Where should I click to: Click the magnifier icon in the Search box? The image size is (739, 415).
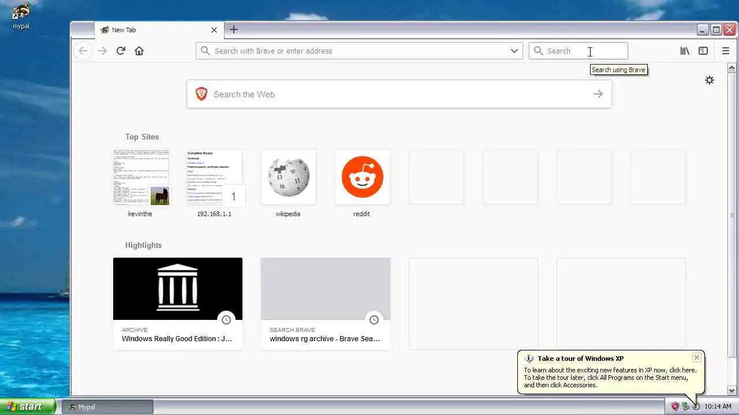pyautogui.click(x=538, y=51)
